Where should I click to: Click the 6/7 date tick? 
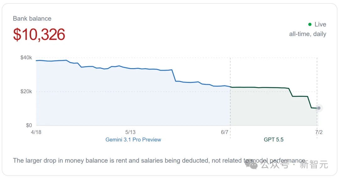(225, 132)
